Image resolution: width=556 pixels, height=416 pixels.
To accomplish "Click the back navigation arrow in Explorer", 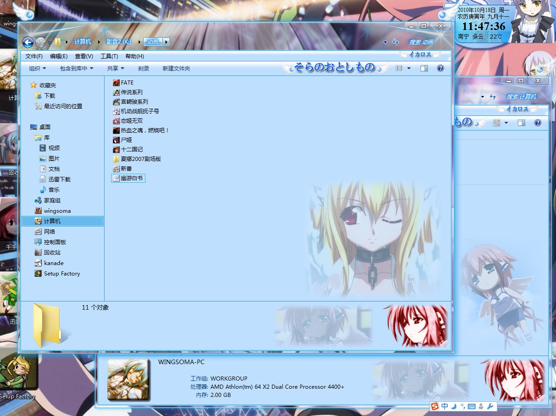I will (28, 42).
